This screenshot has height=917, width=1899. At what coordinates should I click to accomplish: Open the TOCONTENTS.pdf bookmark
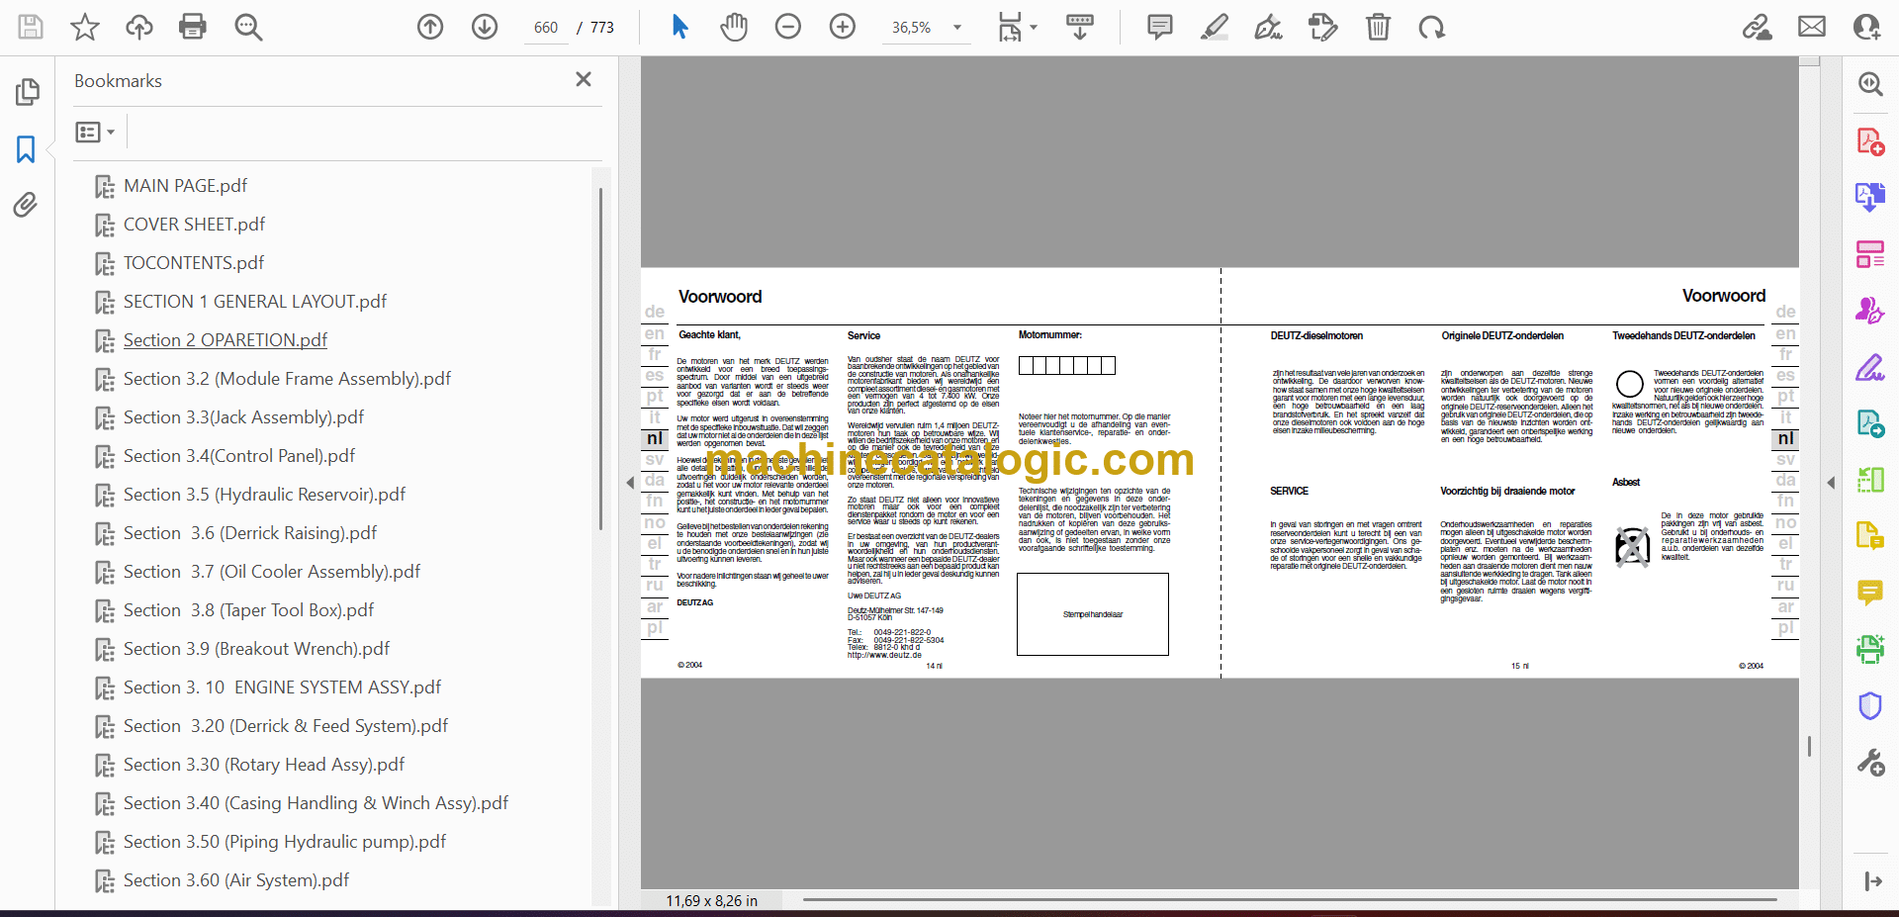(194, 263)
